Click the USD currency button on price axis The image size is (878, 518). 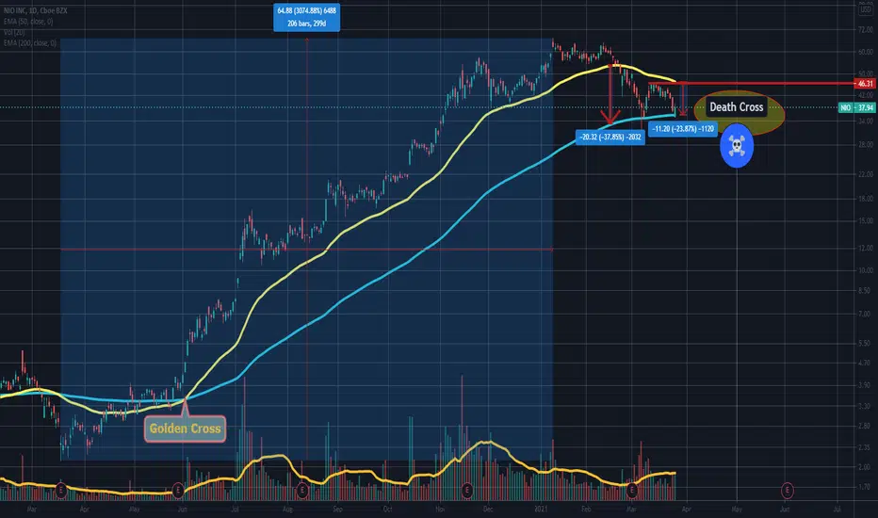pos(866,9)
